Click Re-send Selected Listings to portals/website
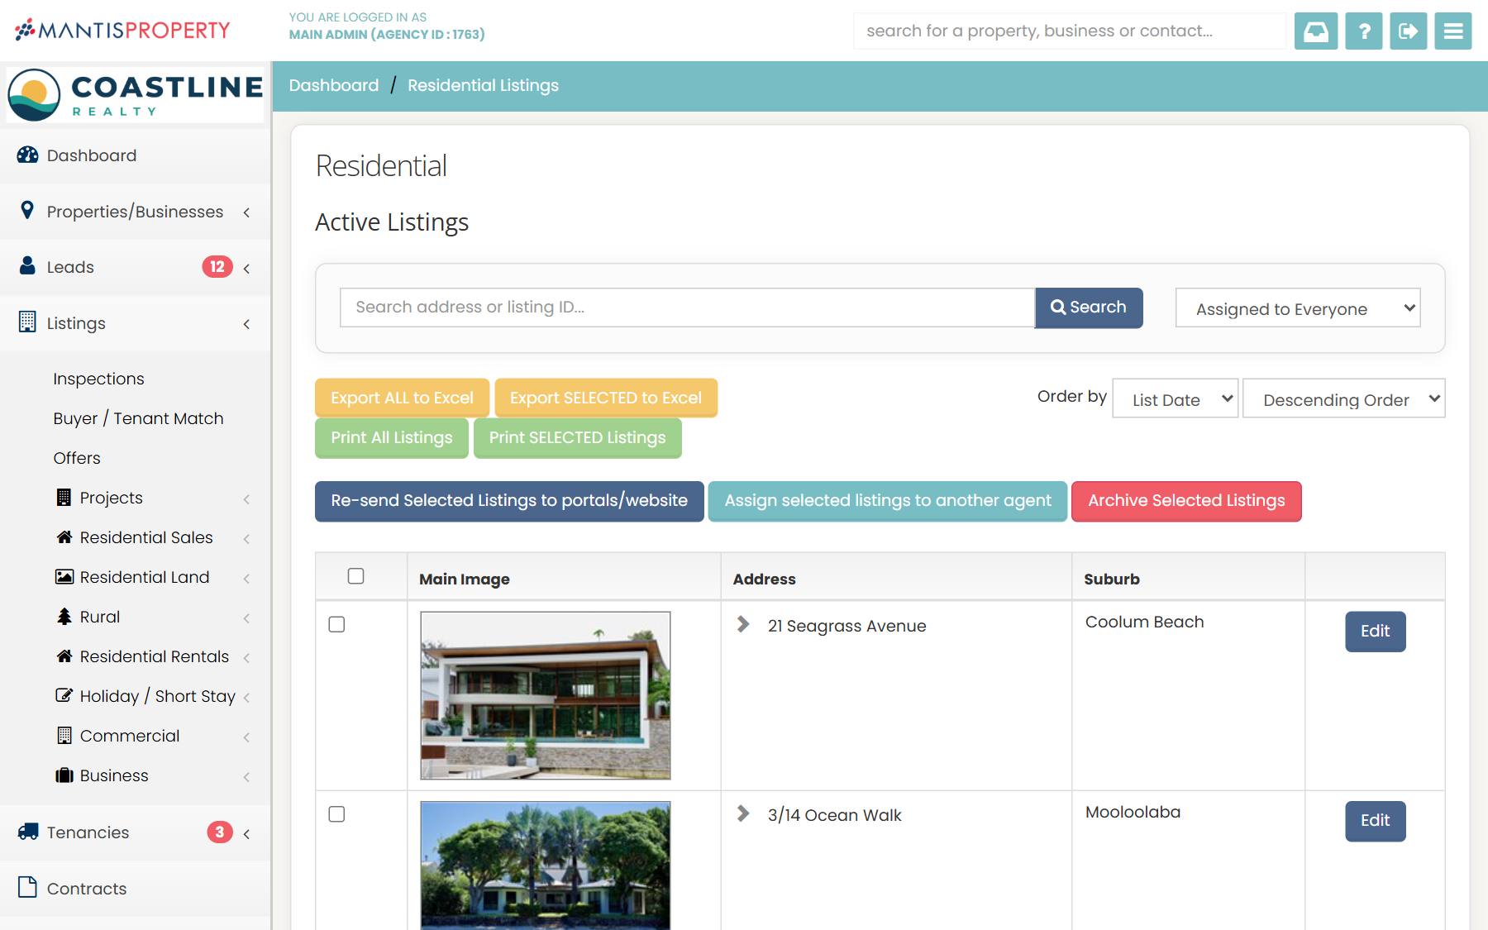Screen dimensions: 1488x930 [509, 501]
